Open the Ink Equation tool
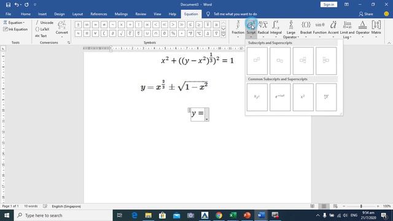Image resolution: width=393 pixels, height=221 pixels. (x=15, y=29)
